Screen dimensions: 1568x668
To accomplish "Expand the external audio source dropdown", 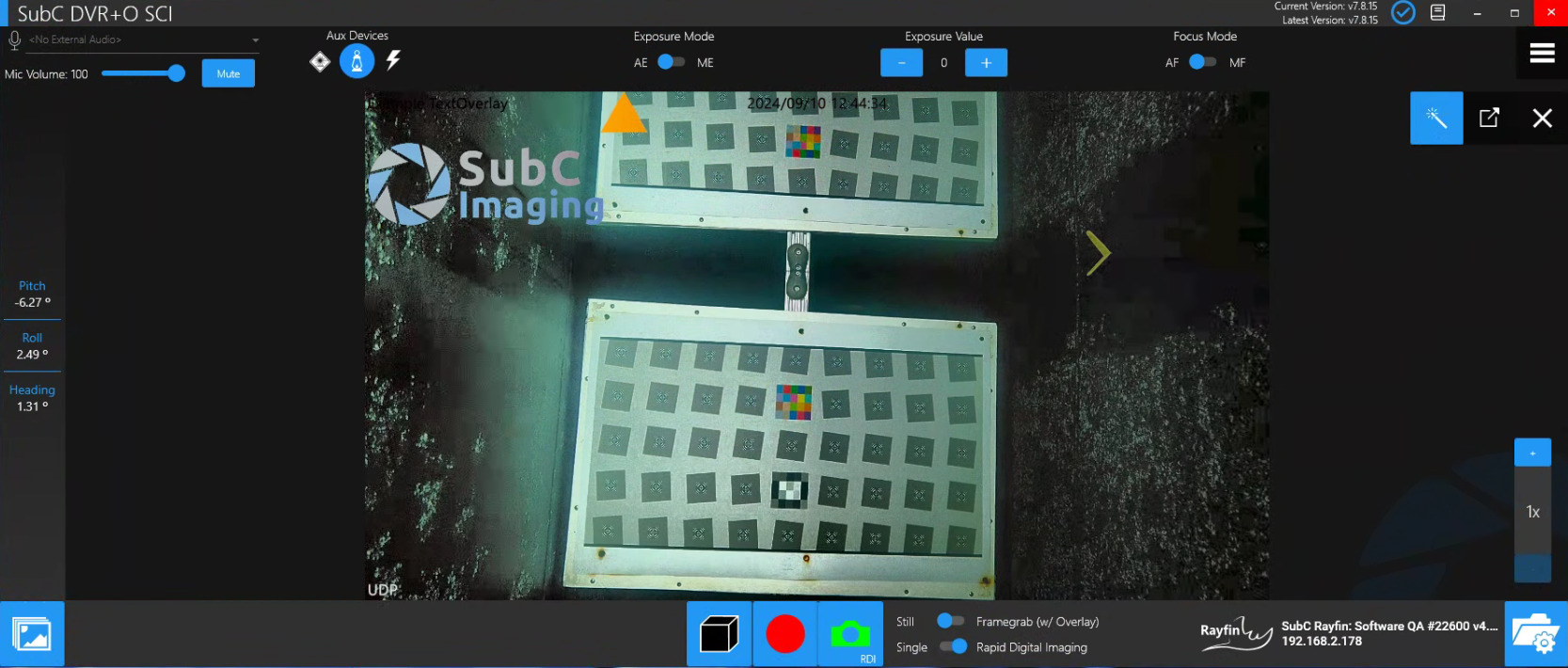I will pyautogui.click(x=255, y=40).
